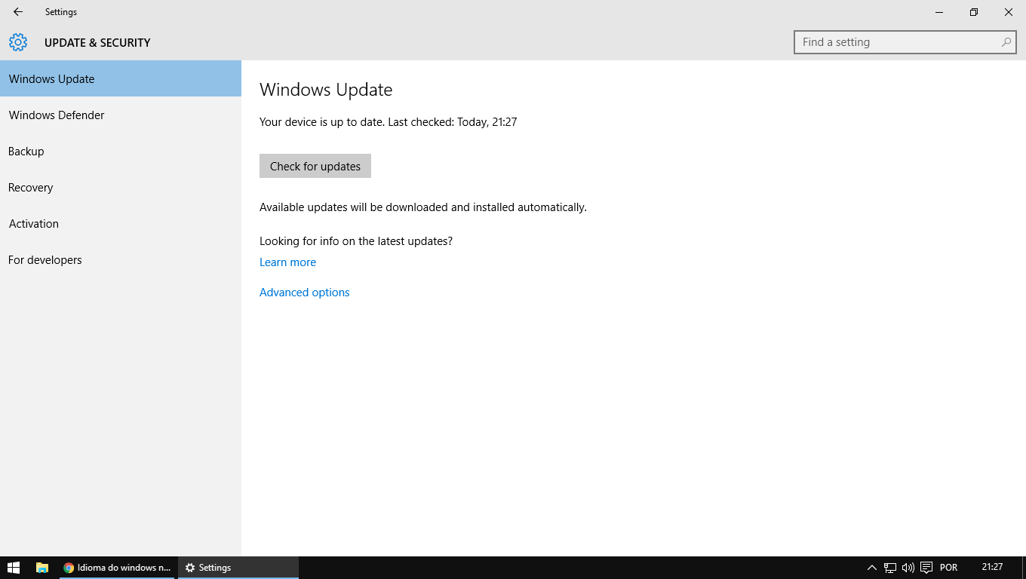Screen dimensions: 1026x579
Task: Close the Settings window
Action: (x=1009, y=12)
